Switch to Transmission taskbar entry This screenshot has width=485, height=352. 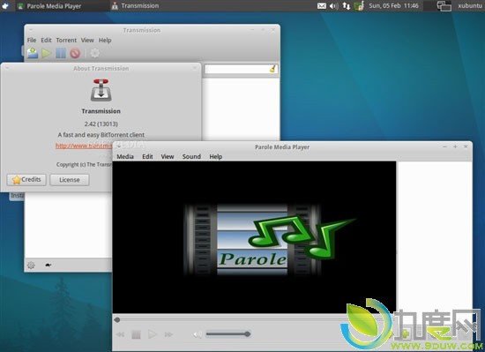(x=136, y=6)
